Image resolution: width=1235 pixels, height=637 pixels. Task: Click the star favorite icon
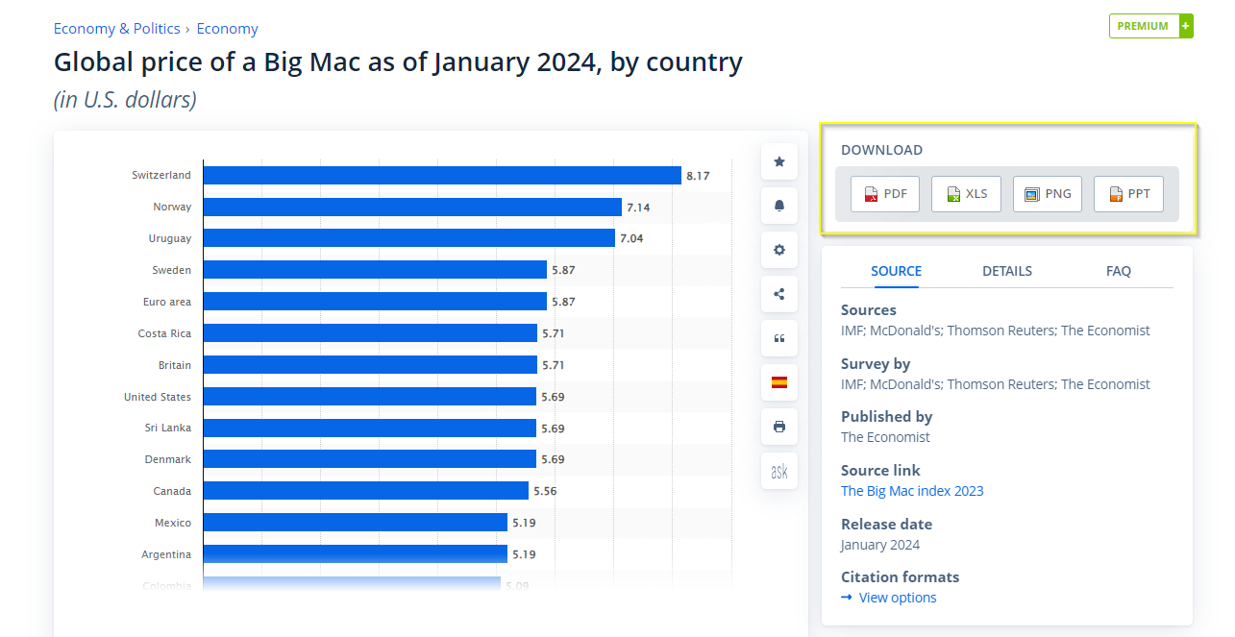779,161
